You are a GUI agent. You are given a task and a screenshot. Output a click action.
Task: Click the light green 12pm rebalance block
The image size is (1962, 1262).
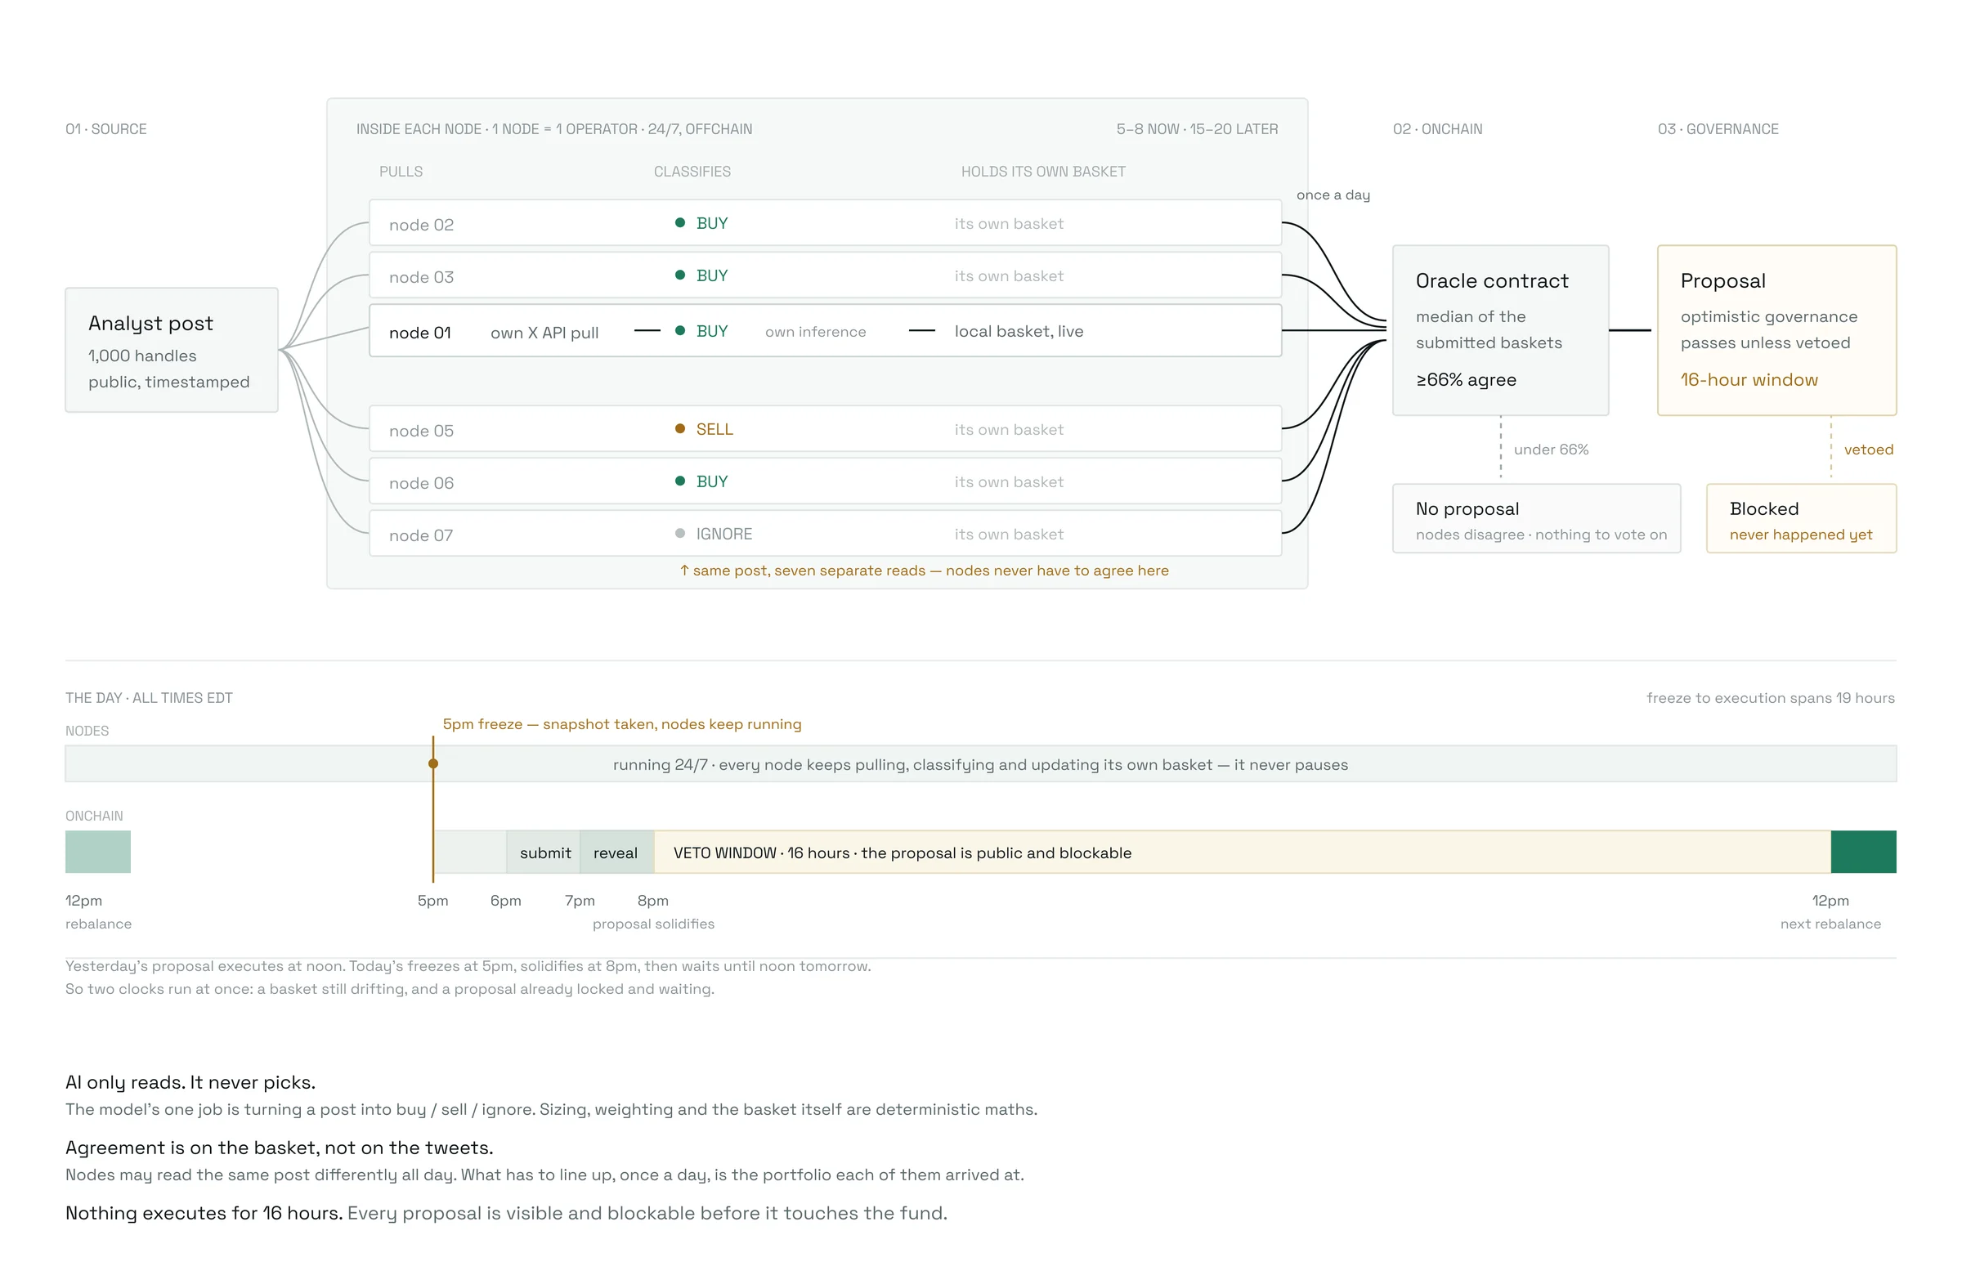click(97, 853)
